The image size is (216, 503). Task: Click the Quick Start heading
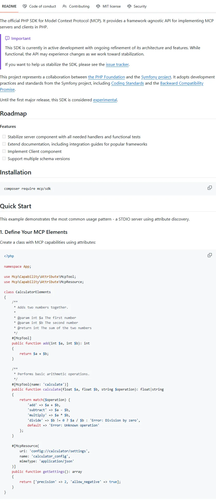[16, 206]
